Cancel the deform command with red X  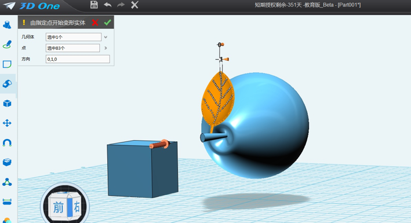click(95, 23)
